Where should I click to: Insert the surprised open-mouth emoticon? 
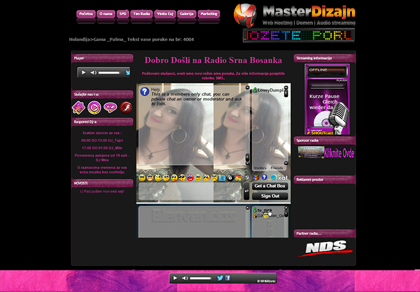pos(166,178)
